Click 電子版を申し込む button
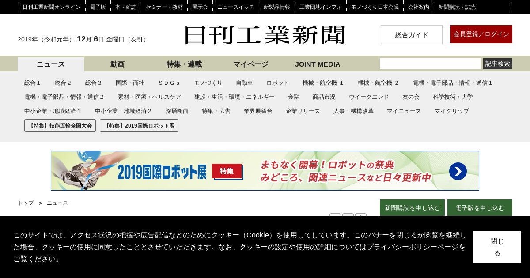This screenshot has width=530, height=278. point(480,208)
